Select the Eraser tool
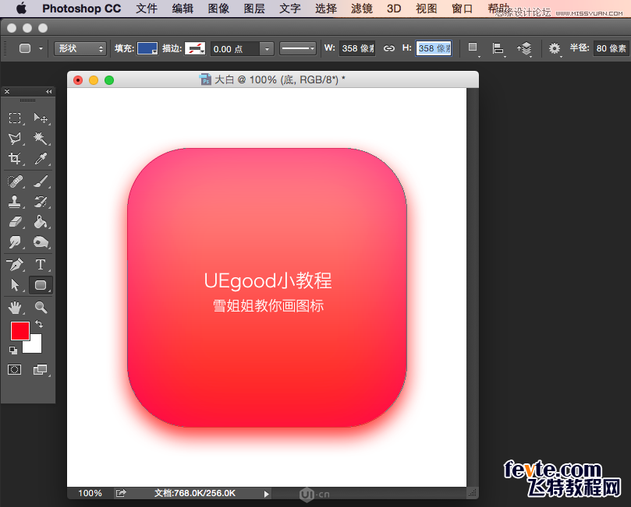The height and width of the screenshot is (507, 631). [x=15, y=223]
